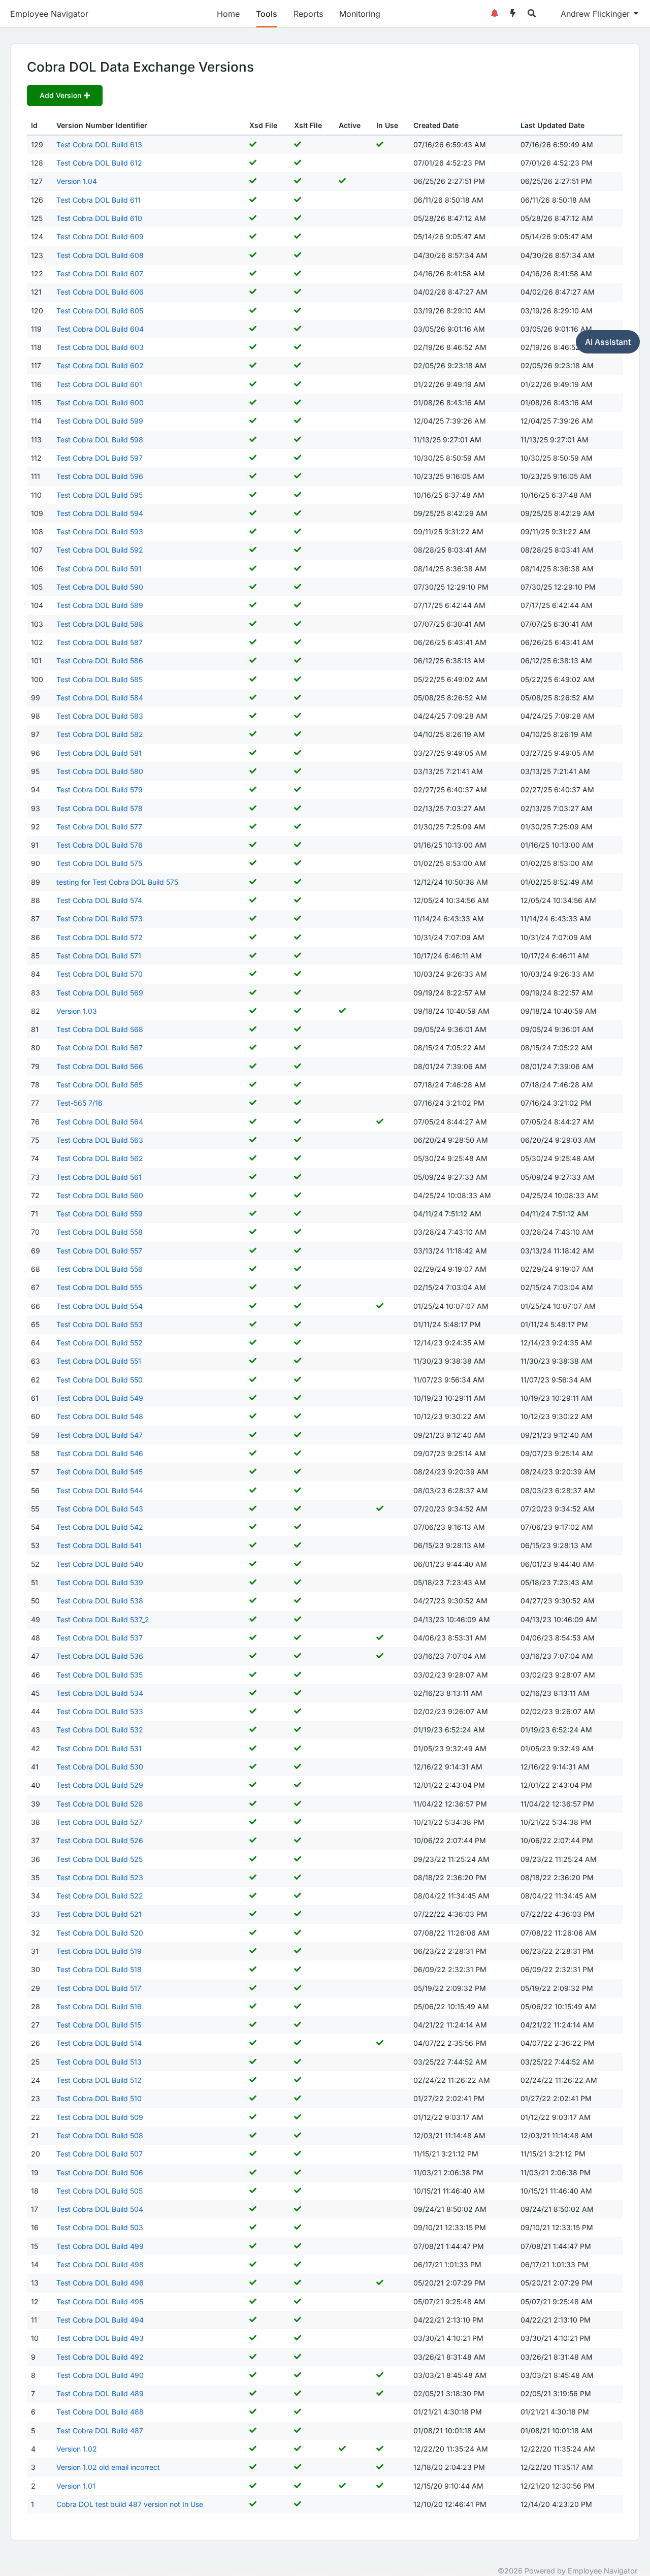
Task: Click the In Use column header
Action: point(387,126)
